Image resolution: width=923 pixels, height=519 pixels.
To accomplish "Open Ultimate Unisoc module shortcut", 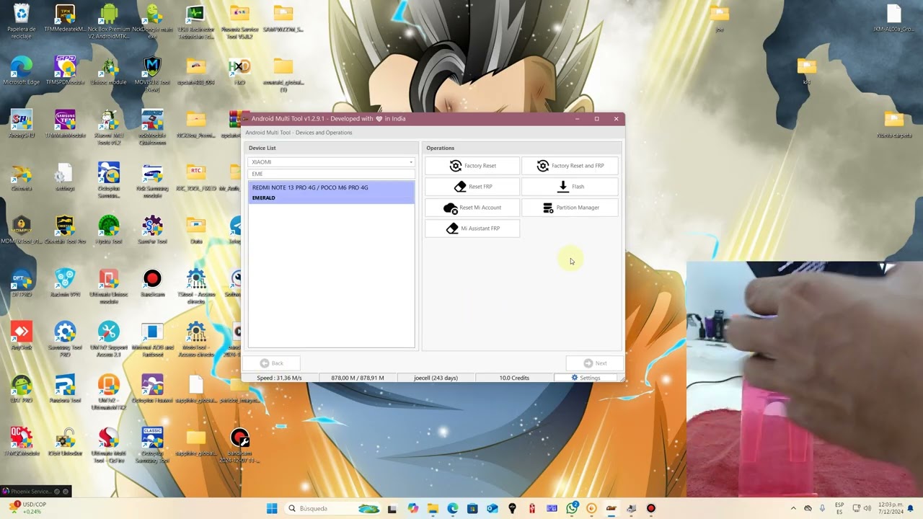I will [109, 287].
